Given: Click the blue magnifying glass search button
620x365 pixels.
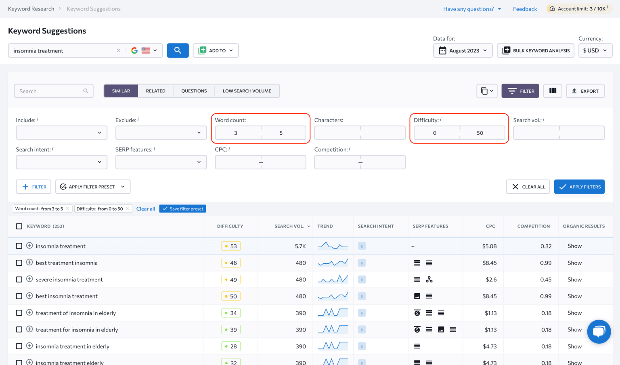Looking at the screenshot, I should tap(178, 50).
